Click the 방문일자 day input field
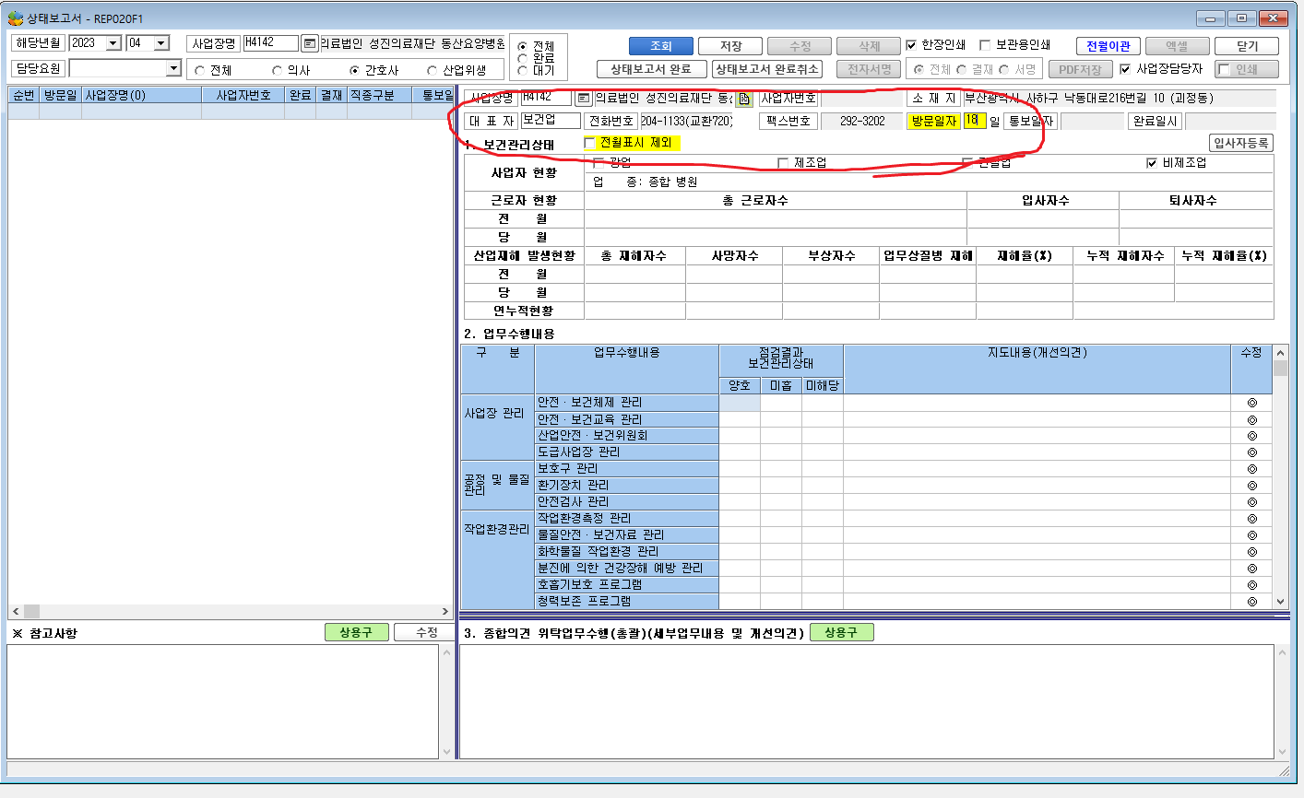 coord(974,121)
